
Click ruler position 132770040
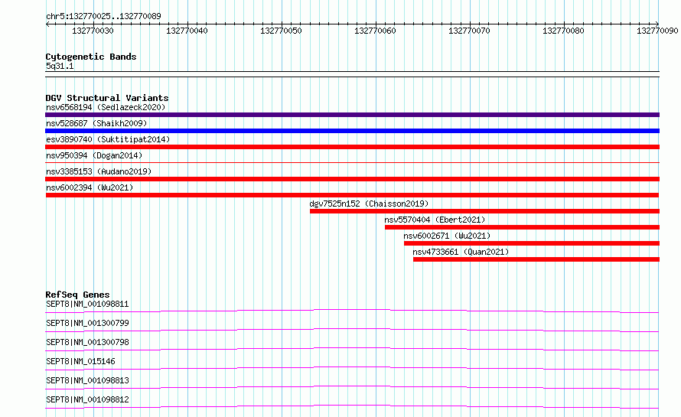[187, 31]
